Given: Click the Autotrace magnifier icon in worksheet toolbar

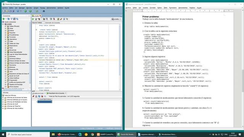Looking at the screenshot, I should tap(47, 19).
